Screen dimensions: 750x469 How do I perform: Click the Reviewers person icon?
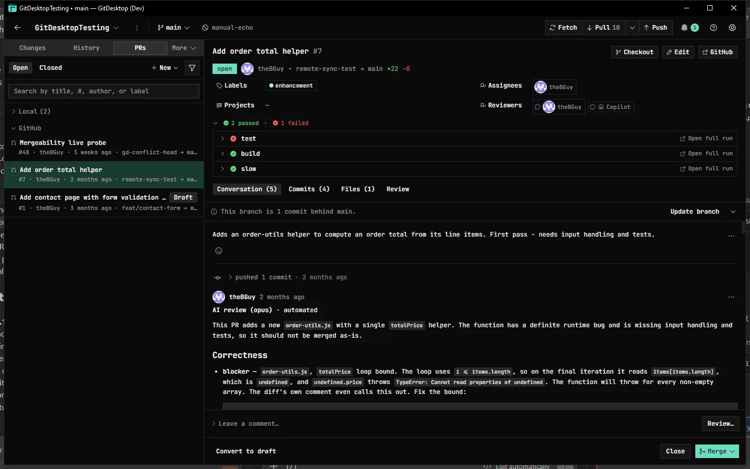pos(483,105)
